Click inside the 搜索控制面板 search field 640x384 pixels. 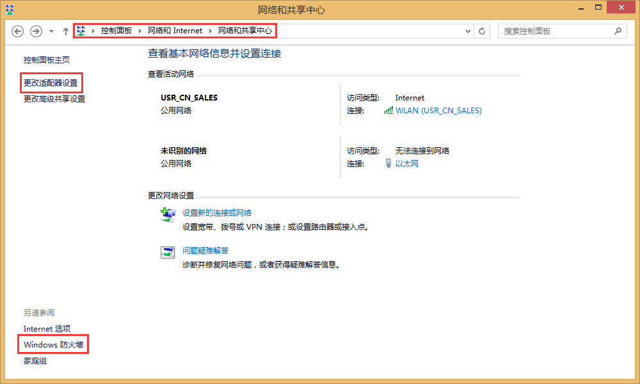(x=557, y=31)
